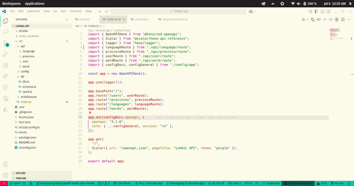Click Compare Changes icon in editor toolbar
The height and width of the screenshot is (186, 354).
click(x=312, y=19)
